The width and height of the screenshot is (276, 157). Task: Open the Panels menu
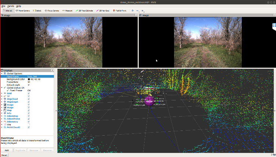pyautogui.click(x=11, y=6)
